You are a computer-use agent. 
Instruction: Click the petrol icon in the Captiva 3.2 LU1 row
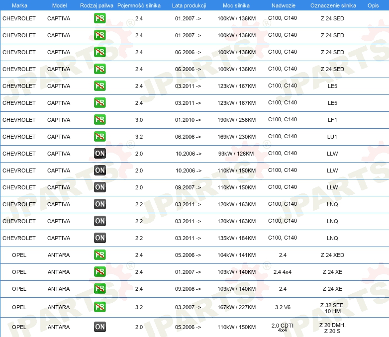tap(99, 137)
